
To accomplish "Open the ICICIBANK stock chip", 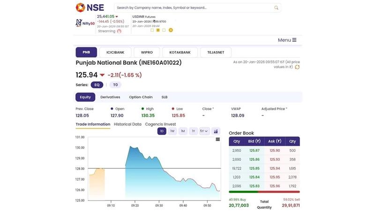I will (115, 52).
